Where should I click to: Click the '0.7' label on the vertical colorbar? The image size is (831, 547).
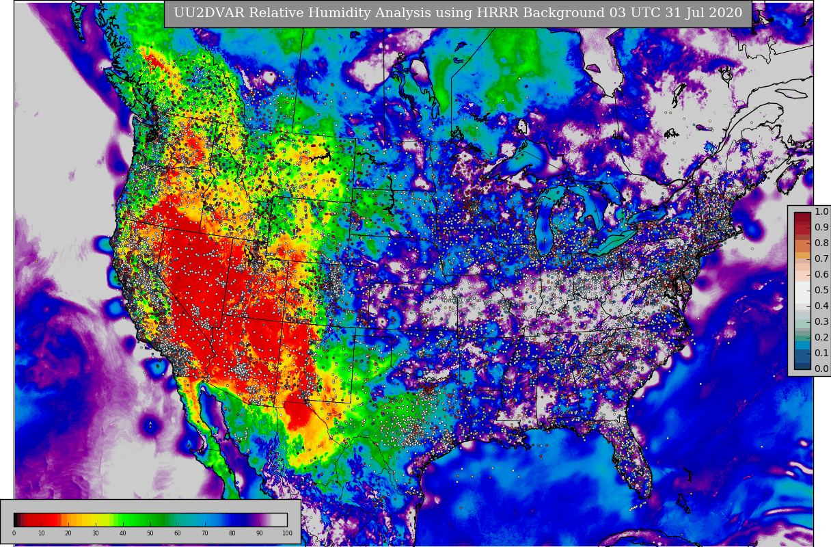coord(822,259)
